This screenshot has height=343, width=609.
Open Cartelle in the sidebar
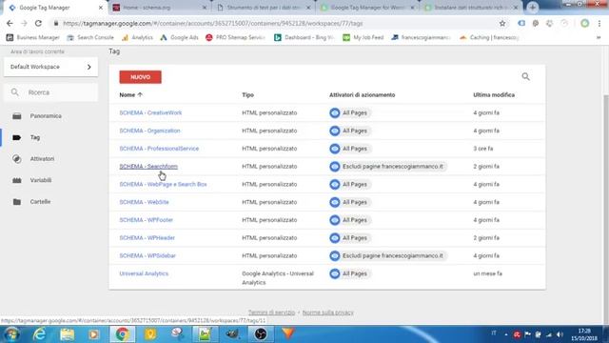click(40, 201)
